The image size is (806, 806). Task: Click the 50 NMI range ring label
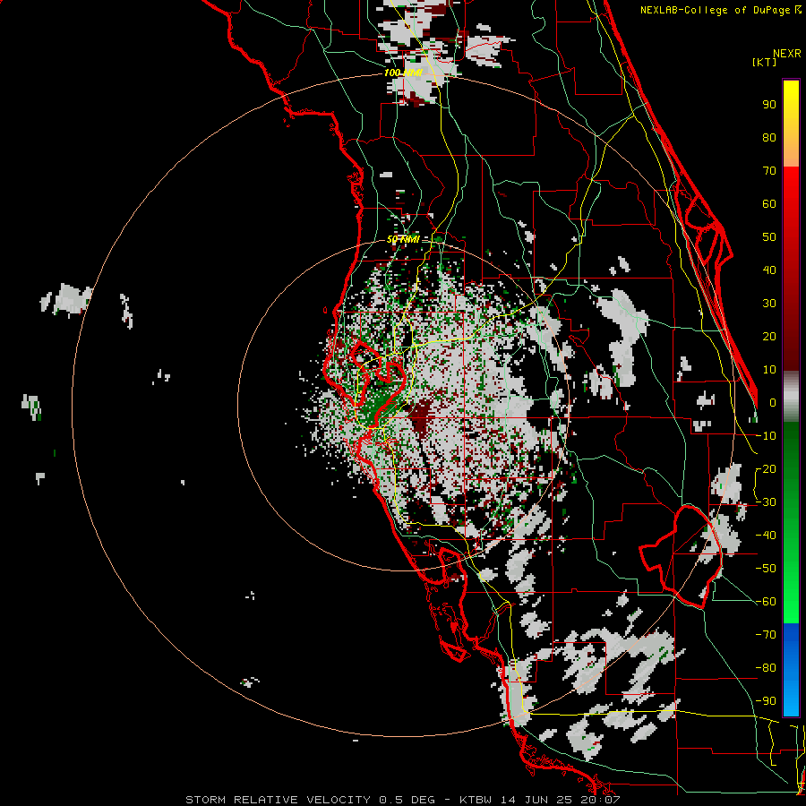point(403,239)
